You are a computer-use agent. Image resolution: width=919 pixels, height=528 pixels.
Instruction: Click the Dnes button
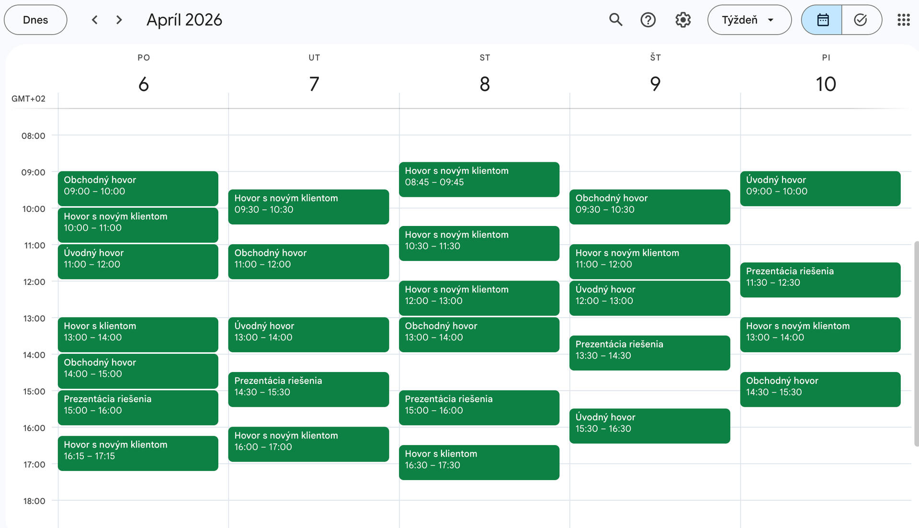click(x=35, y=20)
